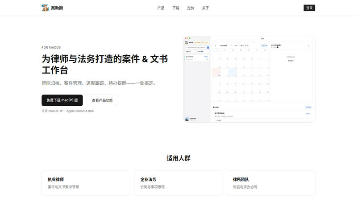Select the 执业律师 card

pyautogui.click(x=86, y=183)
